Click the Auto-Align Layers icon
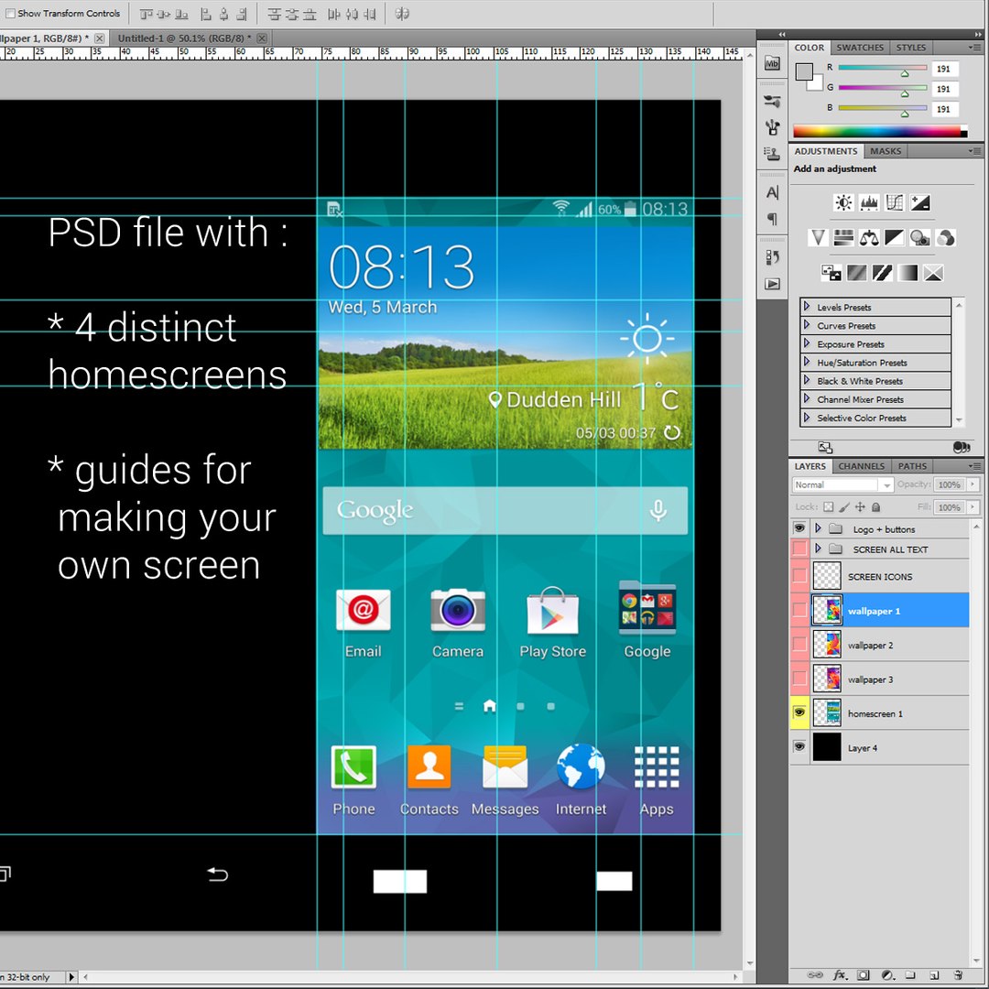This screenshot has height=989, width=989. pyautogui.click(x=402, y=14)
